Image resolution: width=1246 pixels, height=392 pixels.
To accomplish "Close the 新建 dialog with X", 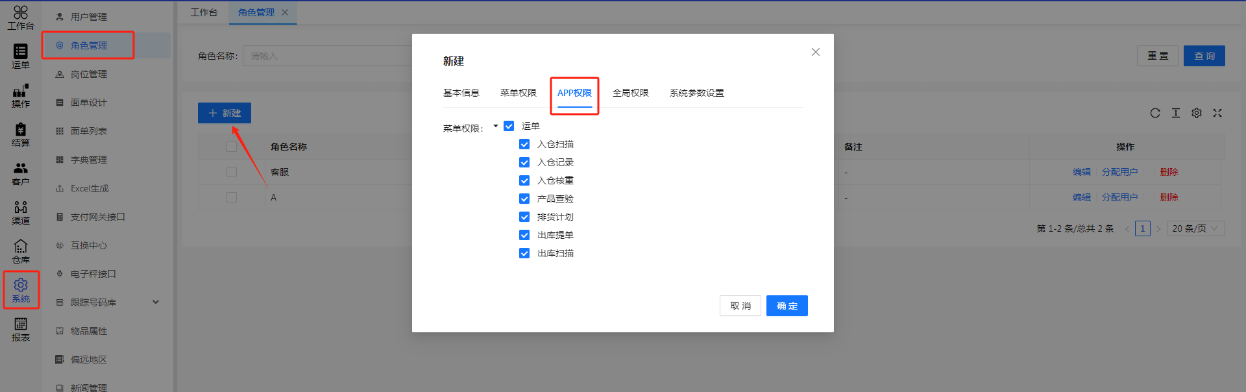I will [x=816, y=52].
